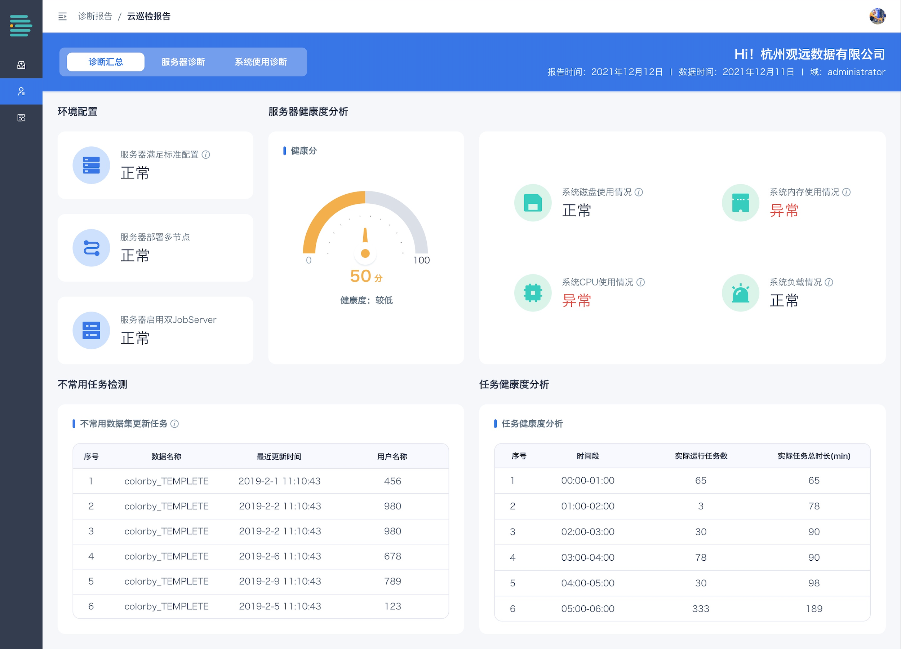The height and width of the screenshot is (649, 901).
Task: Click time slot 04:00-05:00
Action: click(587, 583)
